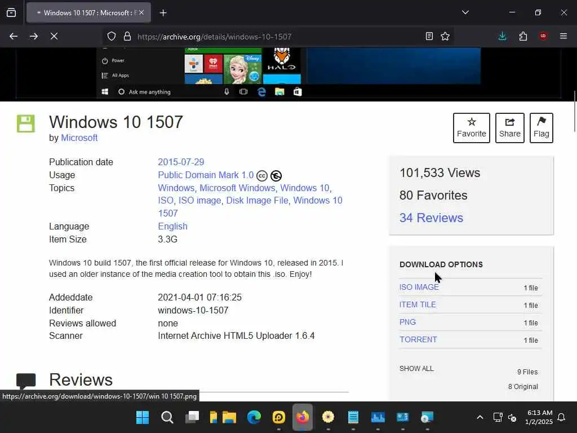Download the ISO IMAGE option
The image size is (577, 433).
419,287
